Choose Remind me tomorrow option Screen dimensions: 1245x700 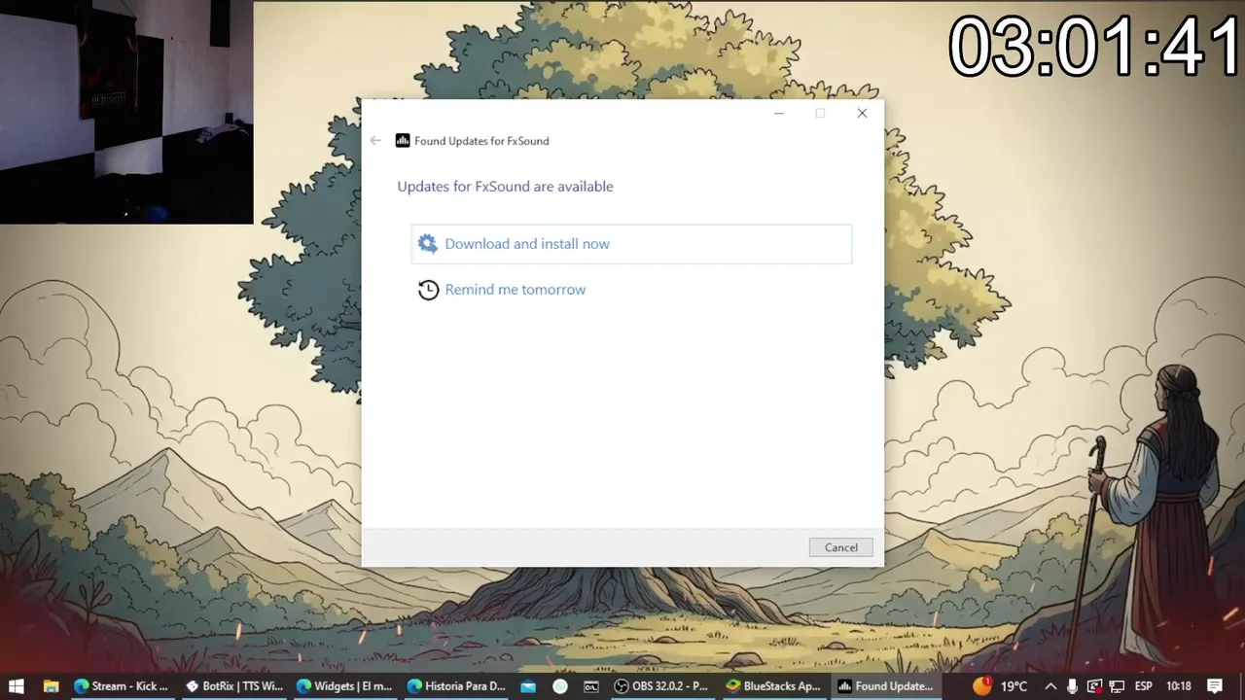point(515,290)
